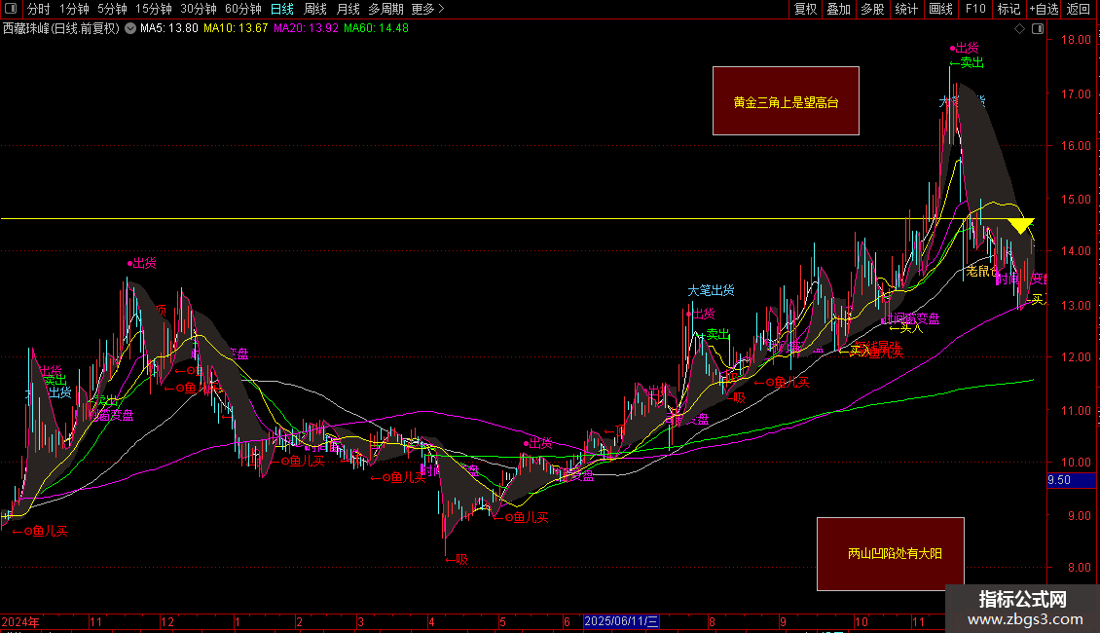
Task: Click the 大笔出货 signal label
Action: pyautogui.click(x=711, y=290)
